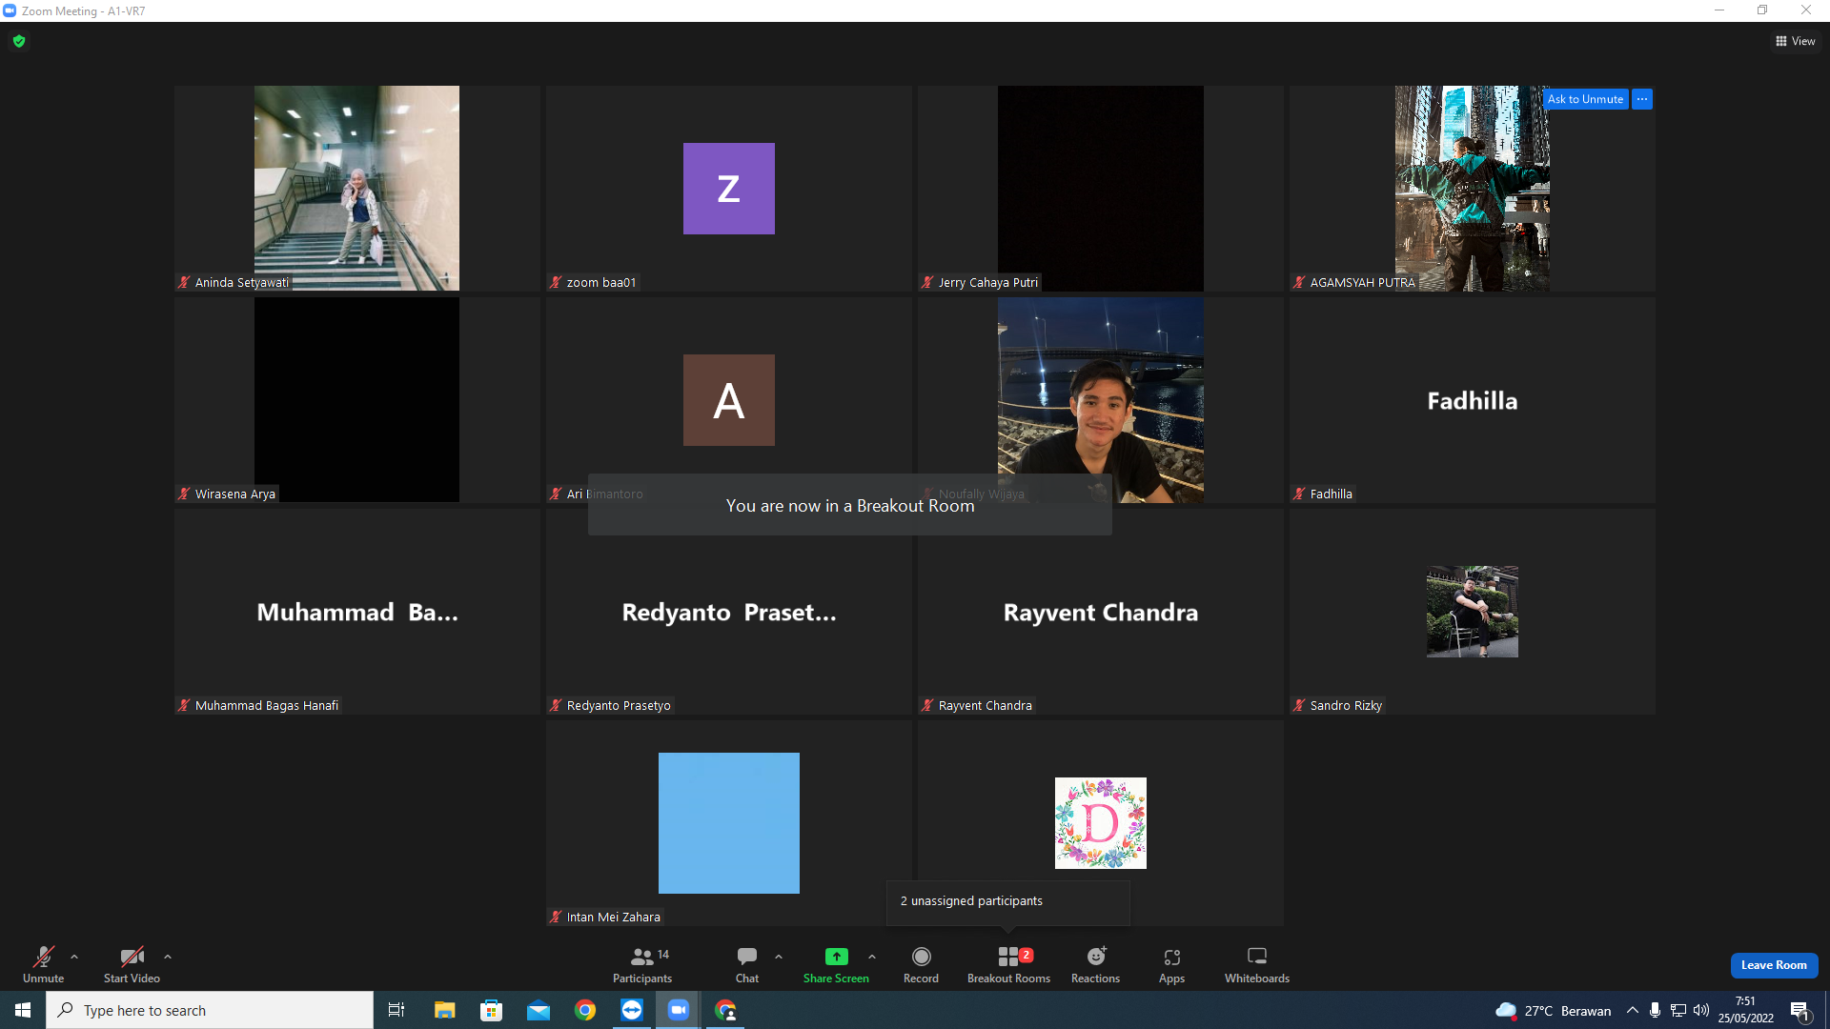
Task: Open the volume control in the system tray
Action: [x=1701, y=1010]
